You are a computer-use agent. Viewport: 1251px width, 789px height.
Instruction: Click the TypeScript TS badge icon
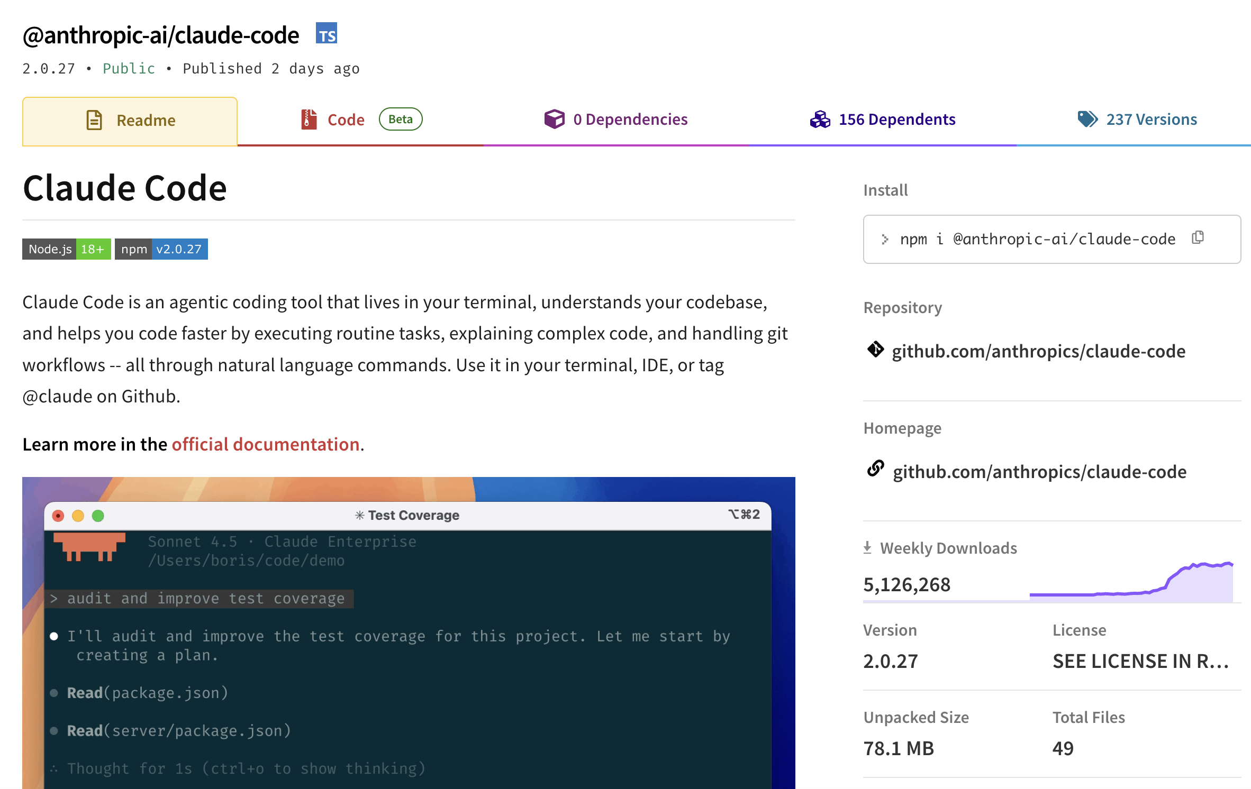click(327, 34)
